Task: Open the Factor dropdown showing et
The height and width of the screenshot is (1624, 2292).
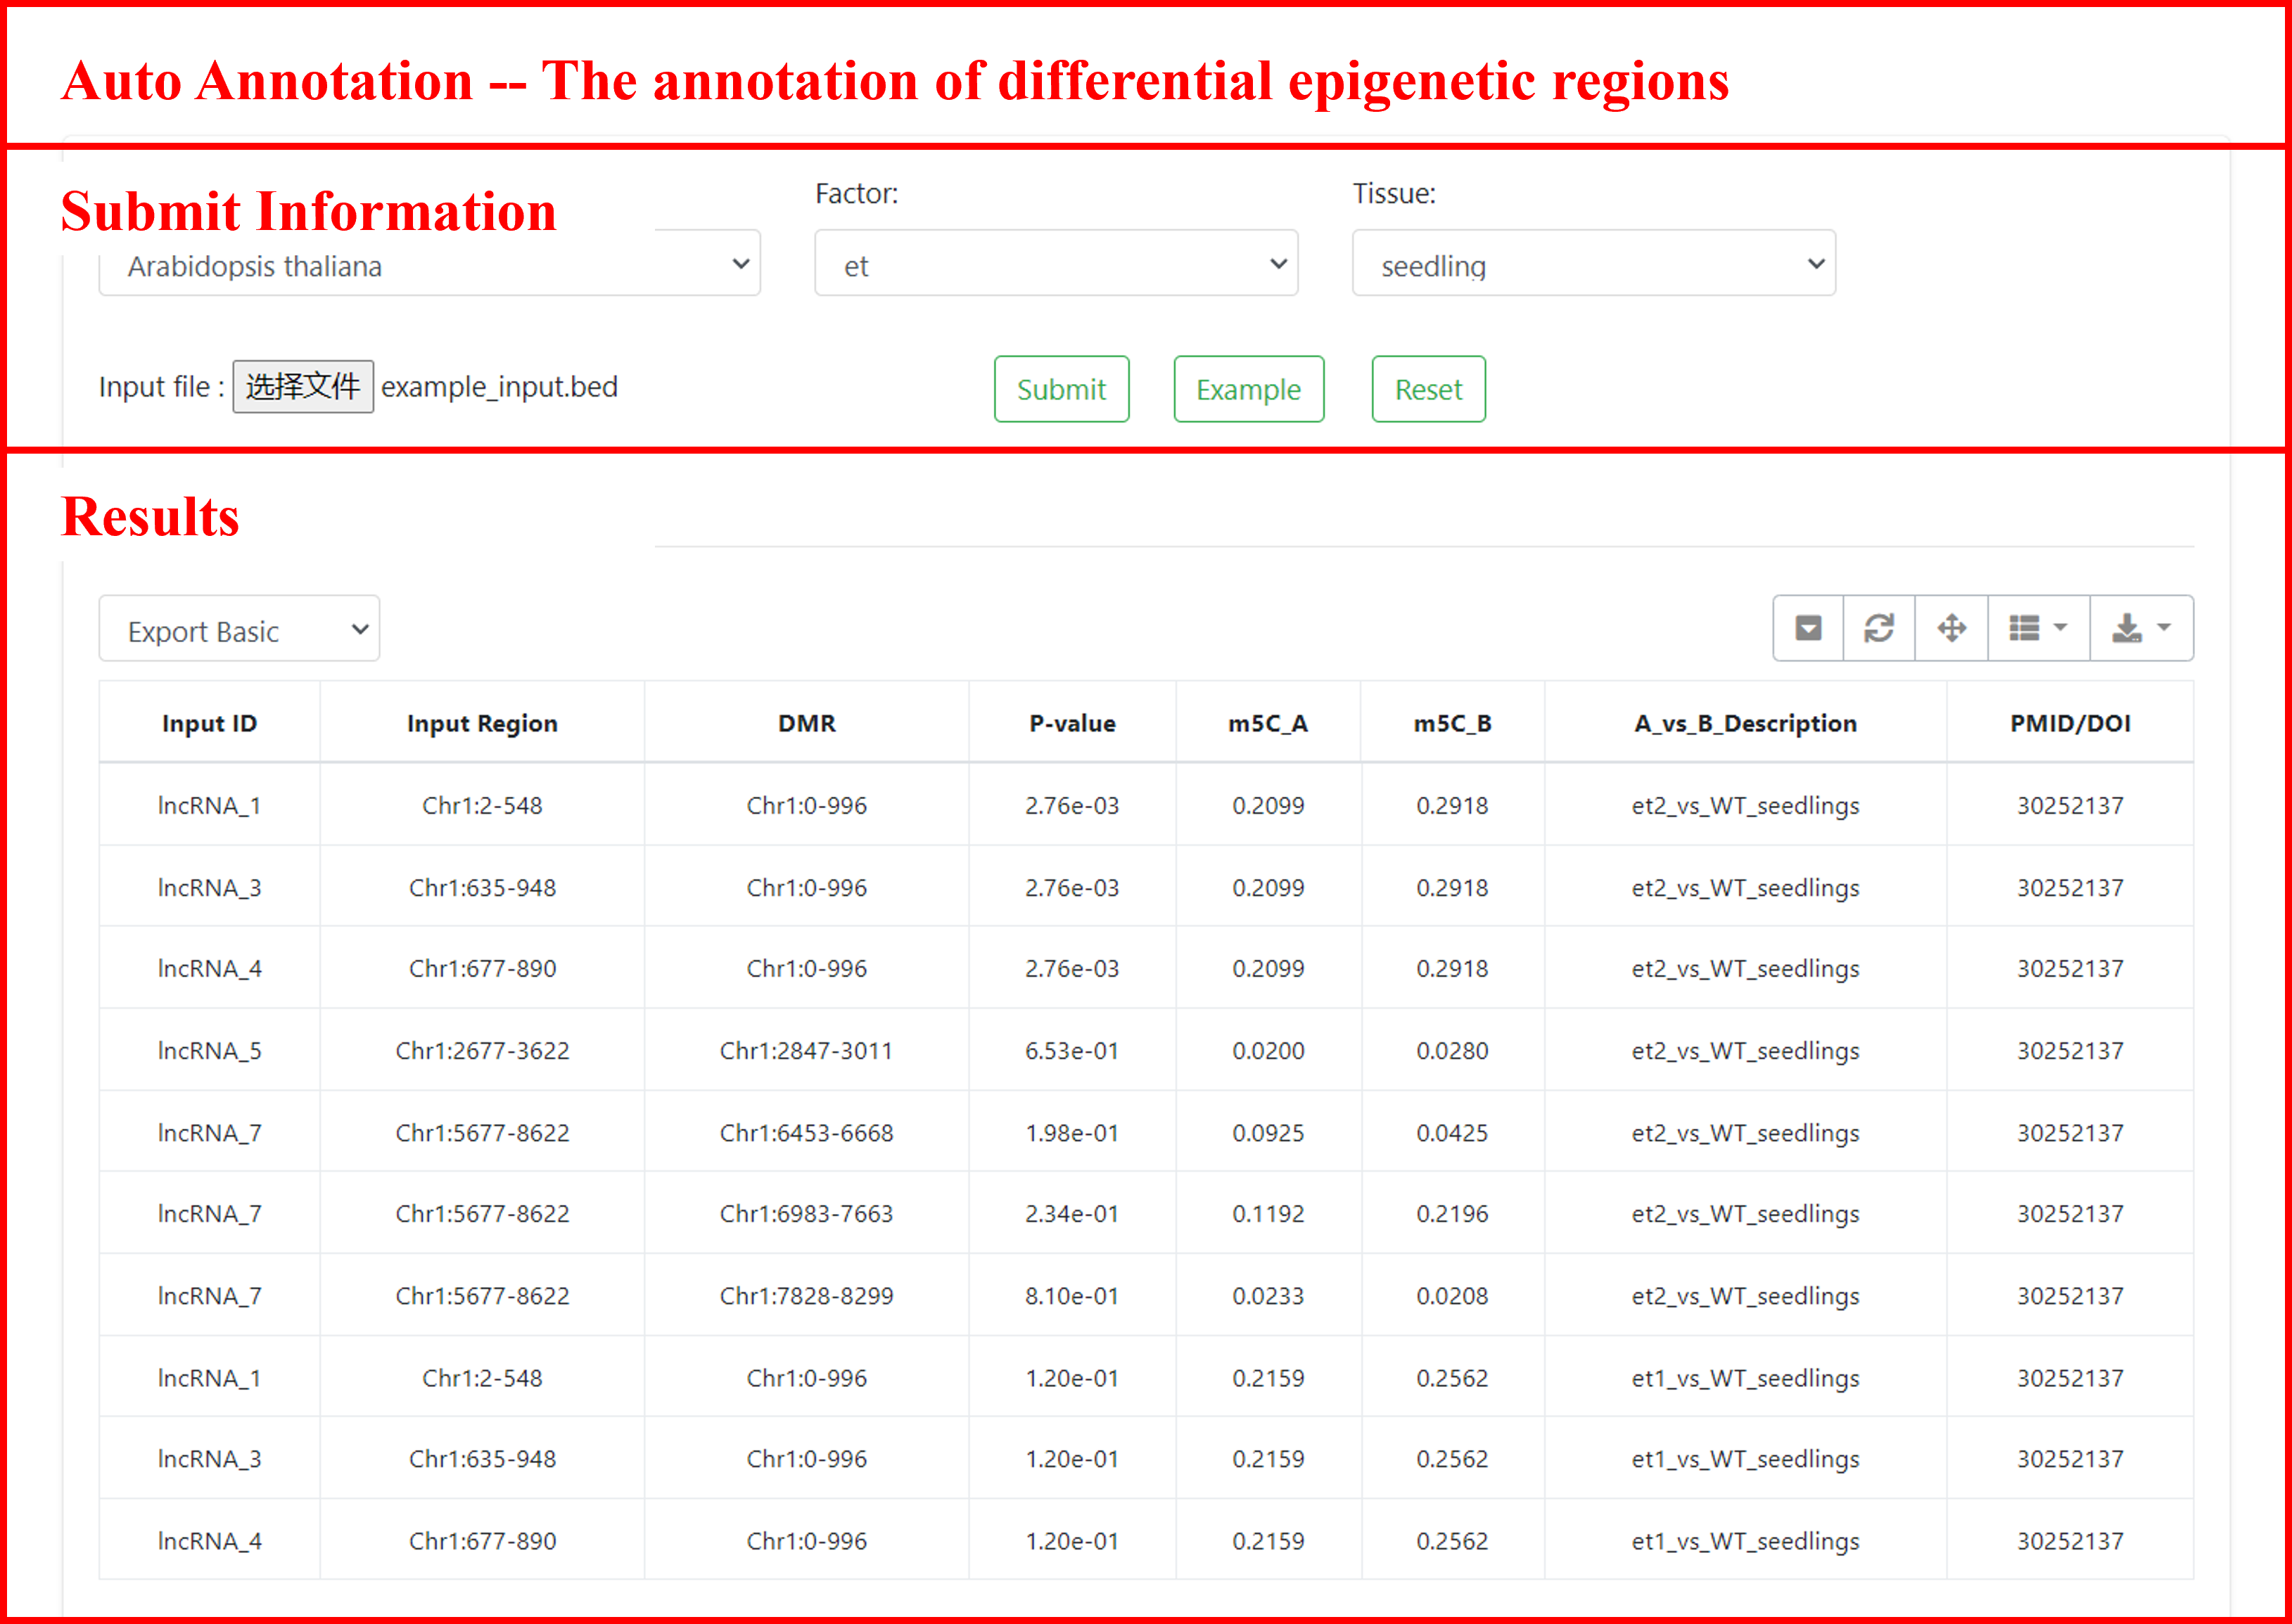Action: tap(1056, 263)
